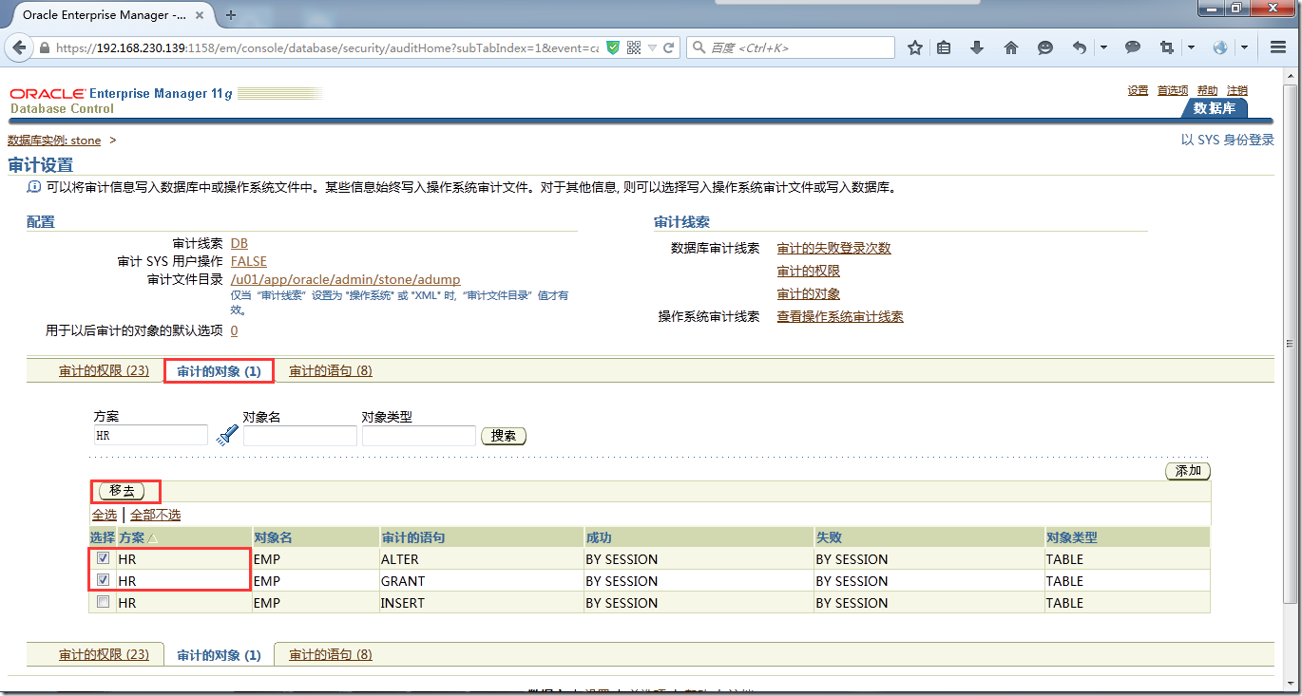Click the crop screenshot toolbar icon
1302x696 pixels.
[x=1167, y=47]
